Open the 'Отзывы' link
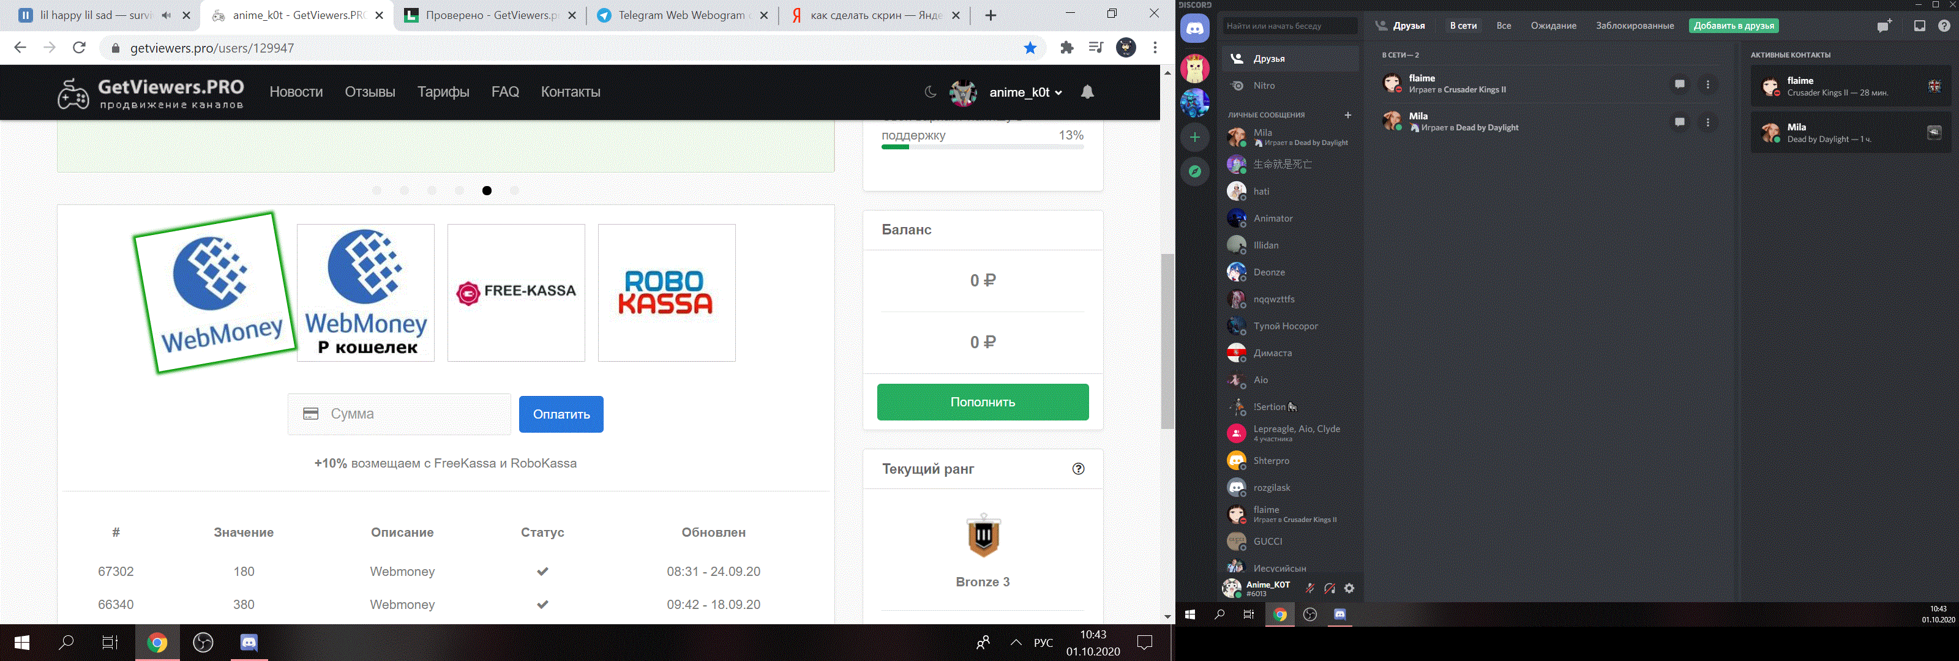Image resolution: width=1959 pixels, height=661 pixels. tap(370, 92)
